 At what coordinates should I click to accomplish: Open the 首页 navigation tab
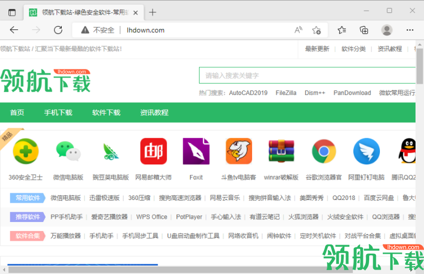click(17, 112)
